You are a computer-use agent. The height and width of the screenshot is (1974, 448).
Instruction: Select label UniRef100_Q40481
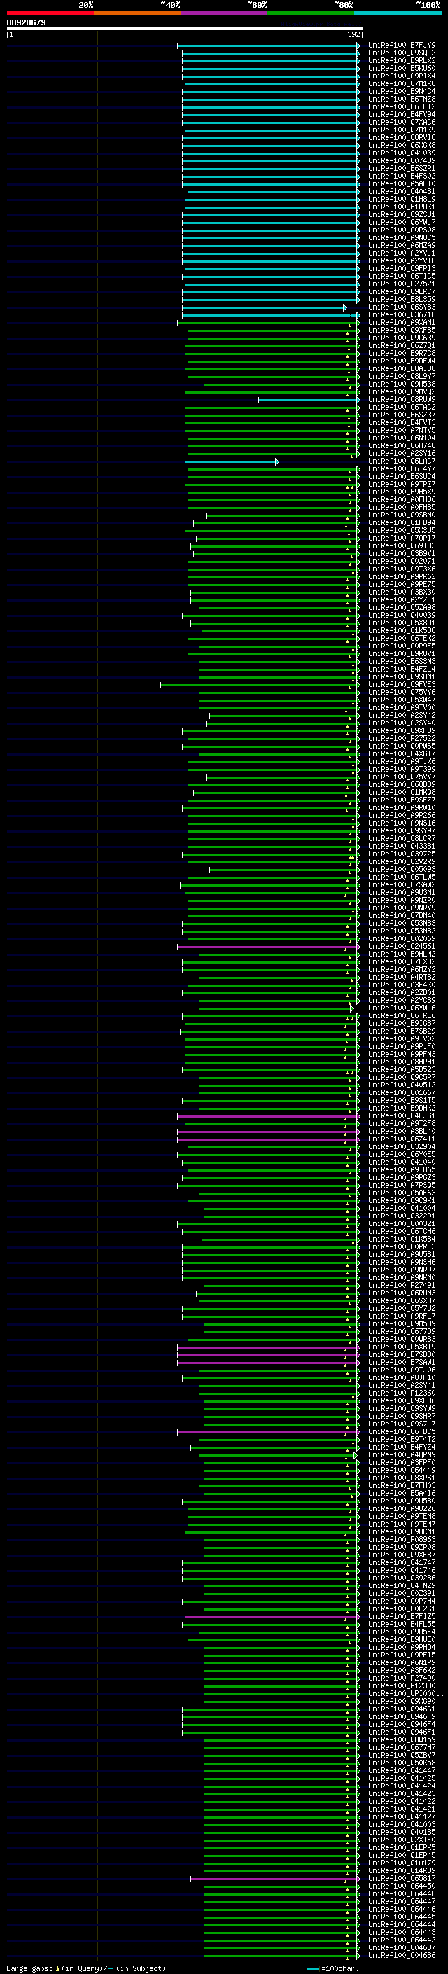click(401, 192)
